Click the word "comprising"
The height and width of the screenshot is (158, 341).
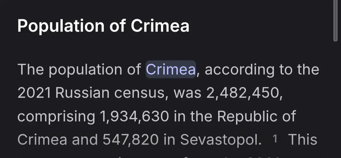pos(56,116)
